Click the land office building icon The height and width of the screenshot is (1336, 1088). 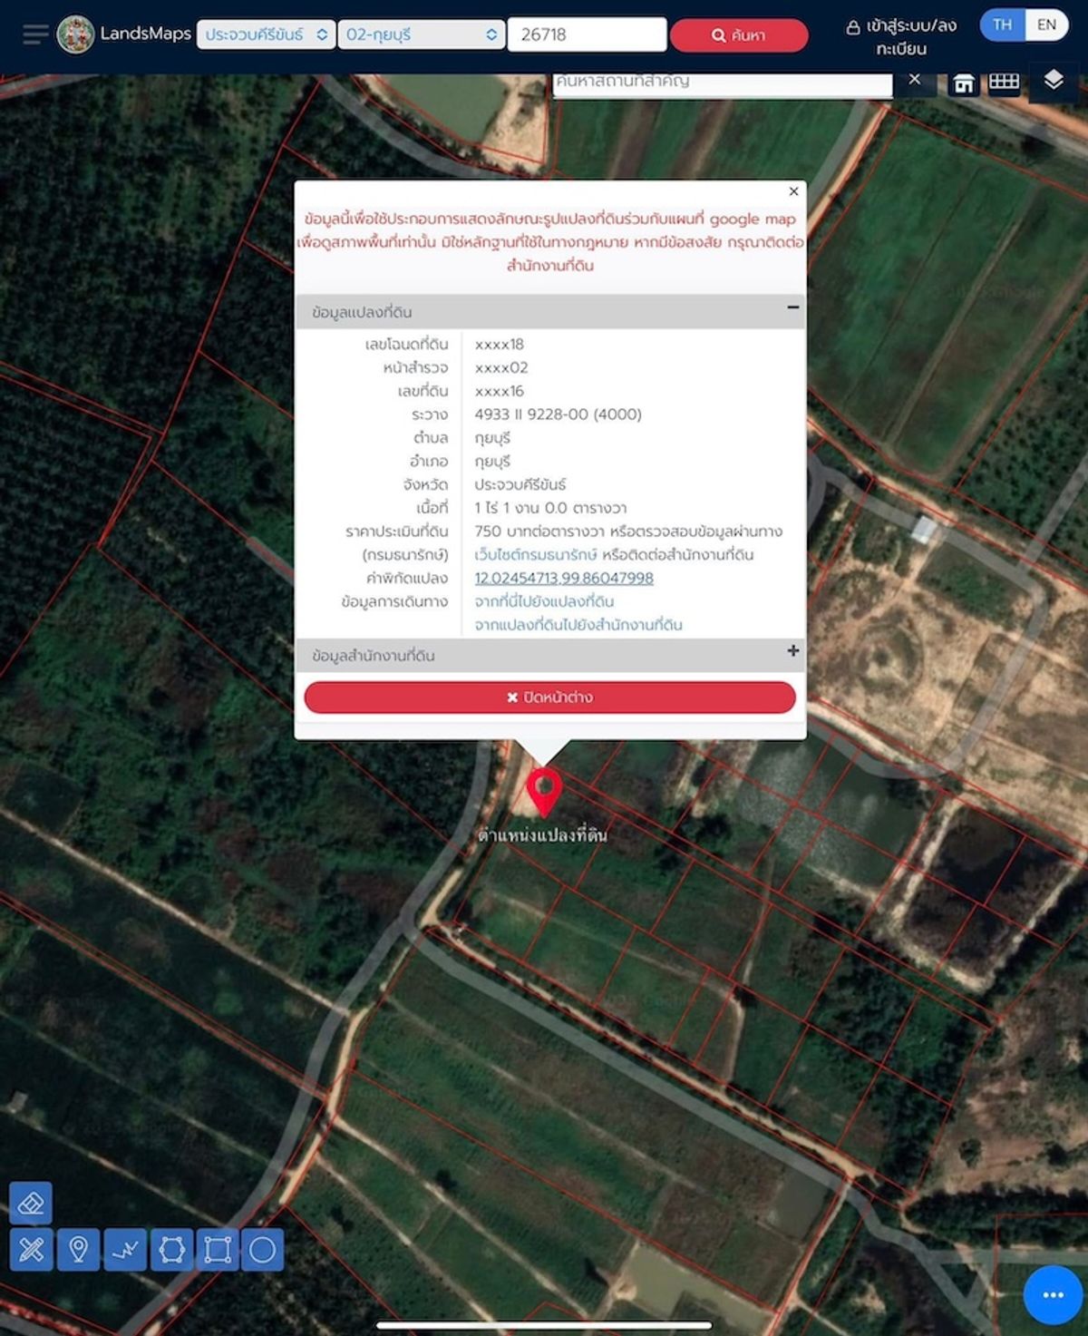coord(964,83)
